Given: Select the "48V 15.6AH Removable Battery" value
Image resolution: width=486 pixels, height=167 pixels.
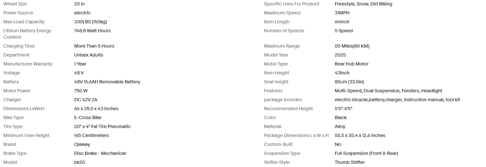Looking at the screenshot, I should [x=107, y=82].
